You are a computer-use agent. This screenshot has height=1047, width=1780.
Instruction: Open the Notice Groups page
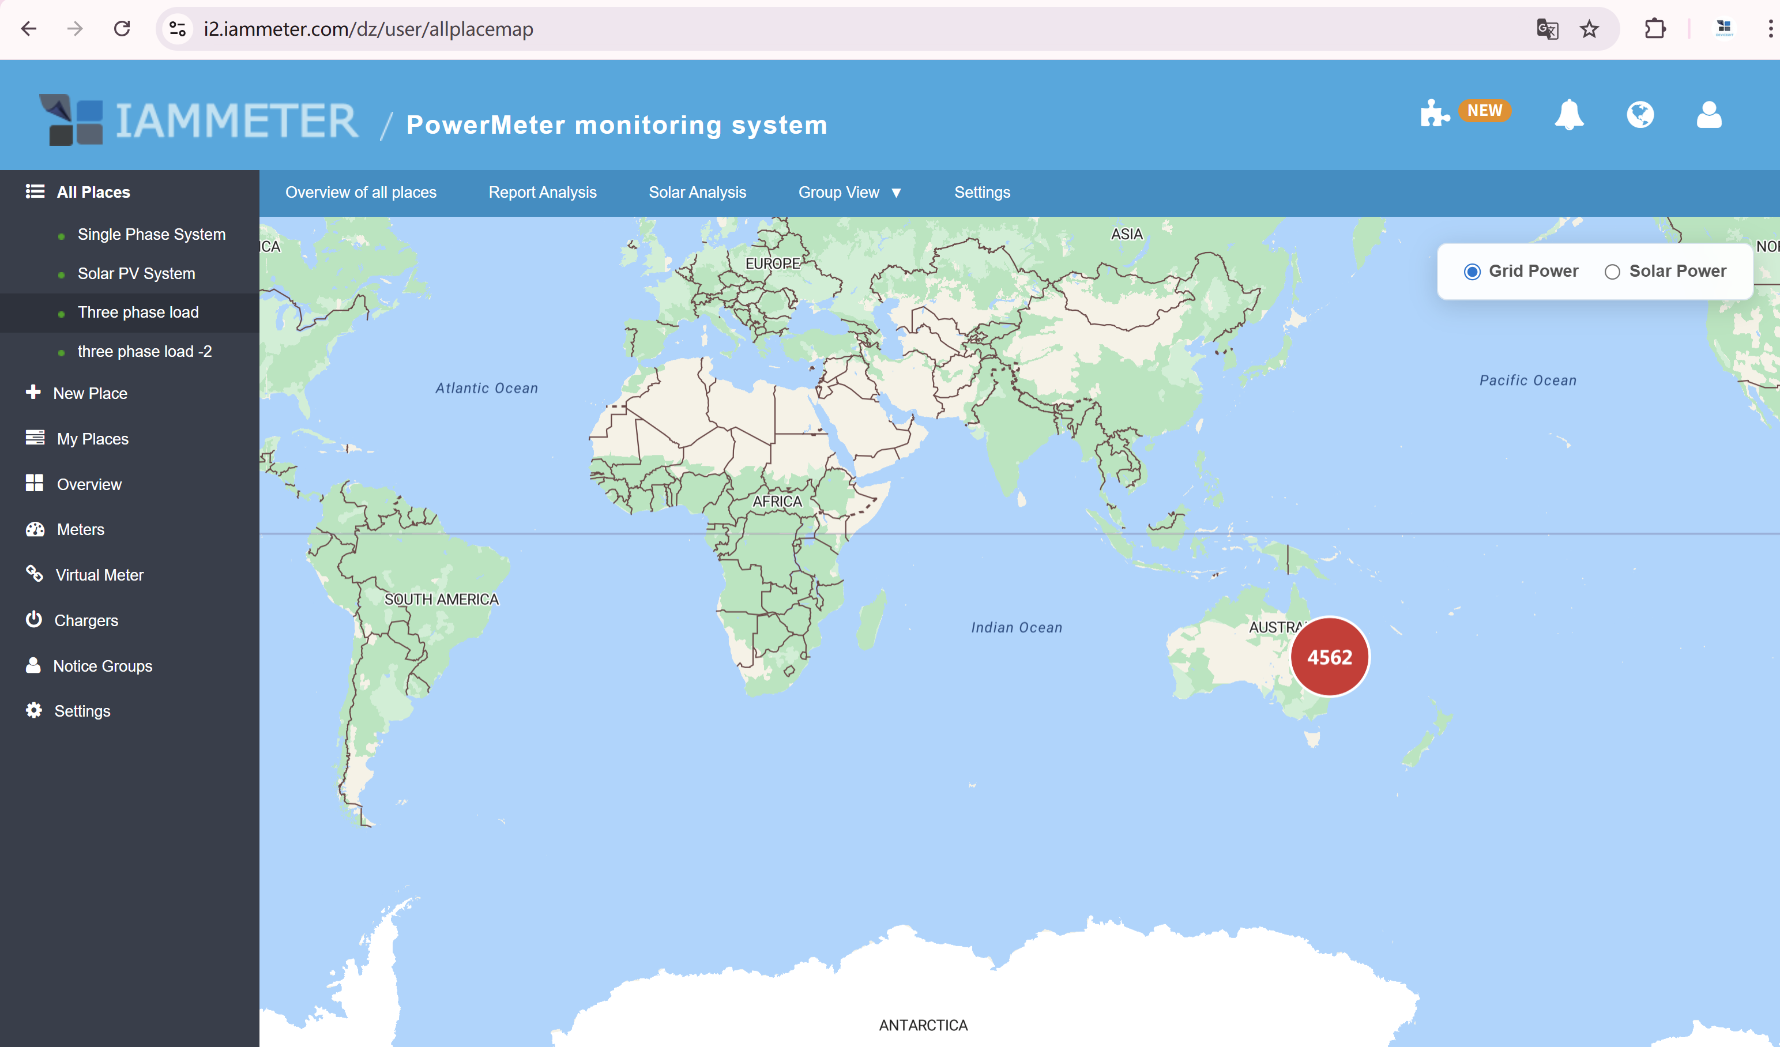[x=103, y=666]
